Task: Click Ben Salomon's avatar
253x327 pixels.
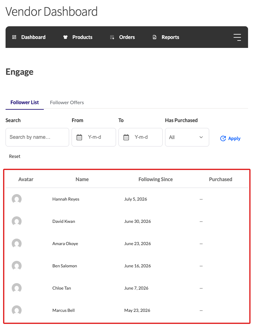Action: click(17, 266)
